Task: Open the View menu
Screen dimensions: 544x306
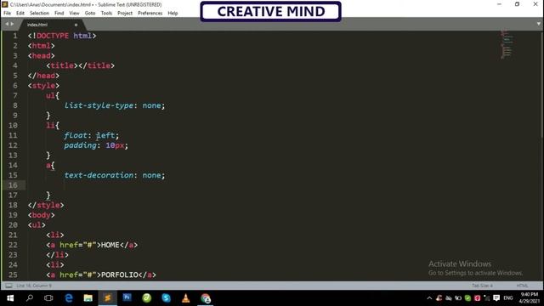Action: click(x=74, y=14)
